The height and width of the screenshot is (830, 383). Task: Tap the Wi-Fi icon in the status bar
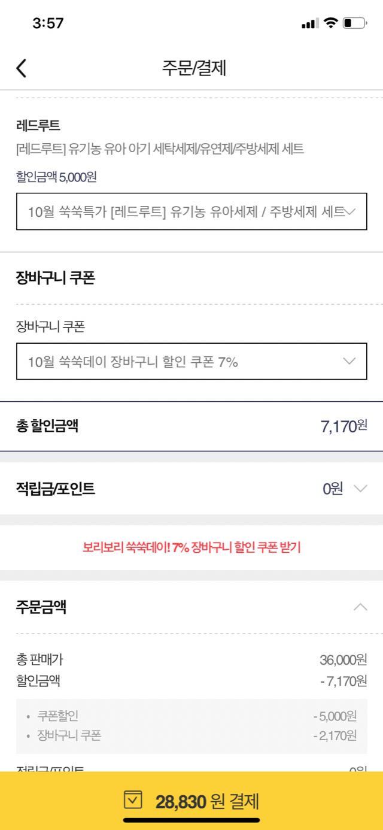pyautogui.click(x=330, y=23)
